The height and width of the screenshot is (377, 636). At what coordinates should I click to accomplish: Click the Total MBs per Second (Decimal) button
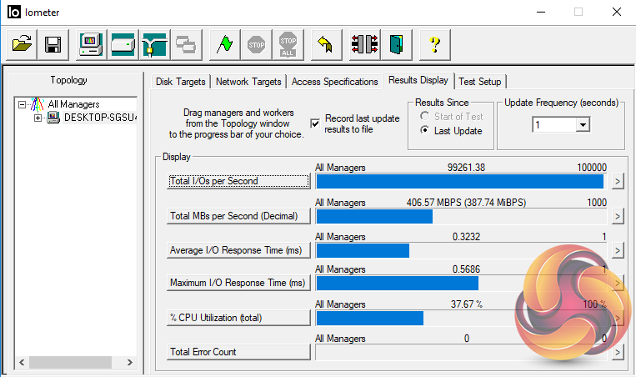[x=238, y=215]
